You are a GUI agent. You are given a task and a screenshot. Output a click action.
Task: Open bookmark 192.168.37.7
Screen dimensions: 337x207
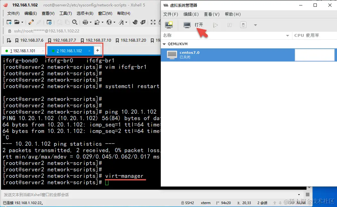coord(62,40)
